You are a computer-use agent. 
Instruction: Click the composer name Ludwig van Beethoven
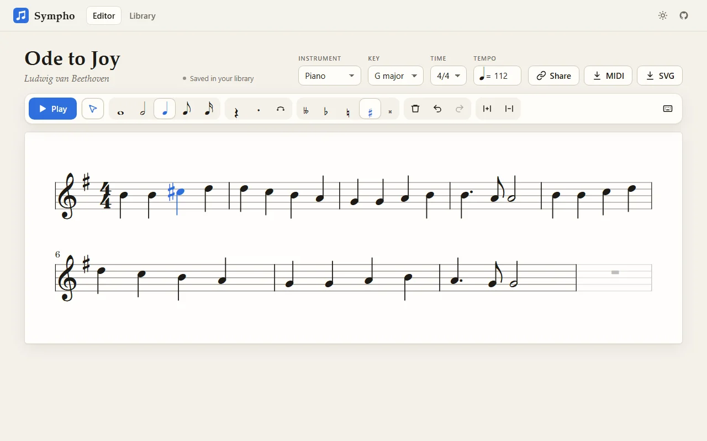pyautogui.click(x=67, y=78)
